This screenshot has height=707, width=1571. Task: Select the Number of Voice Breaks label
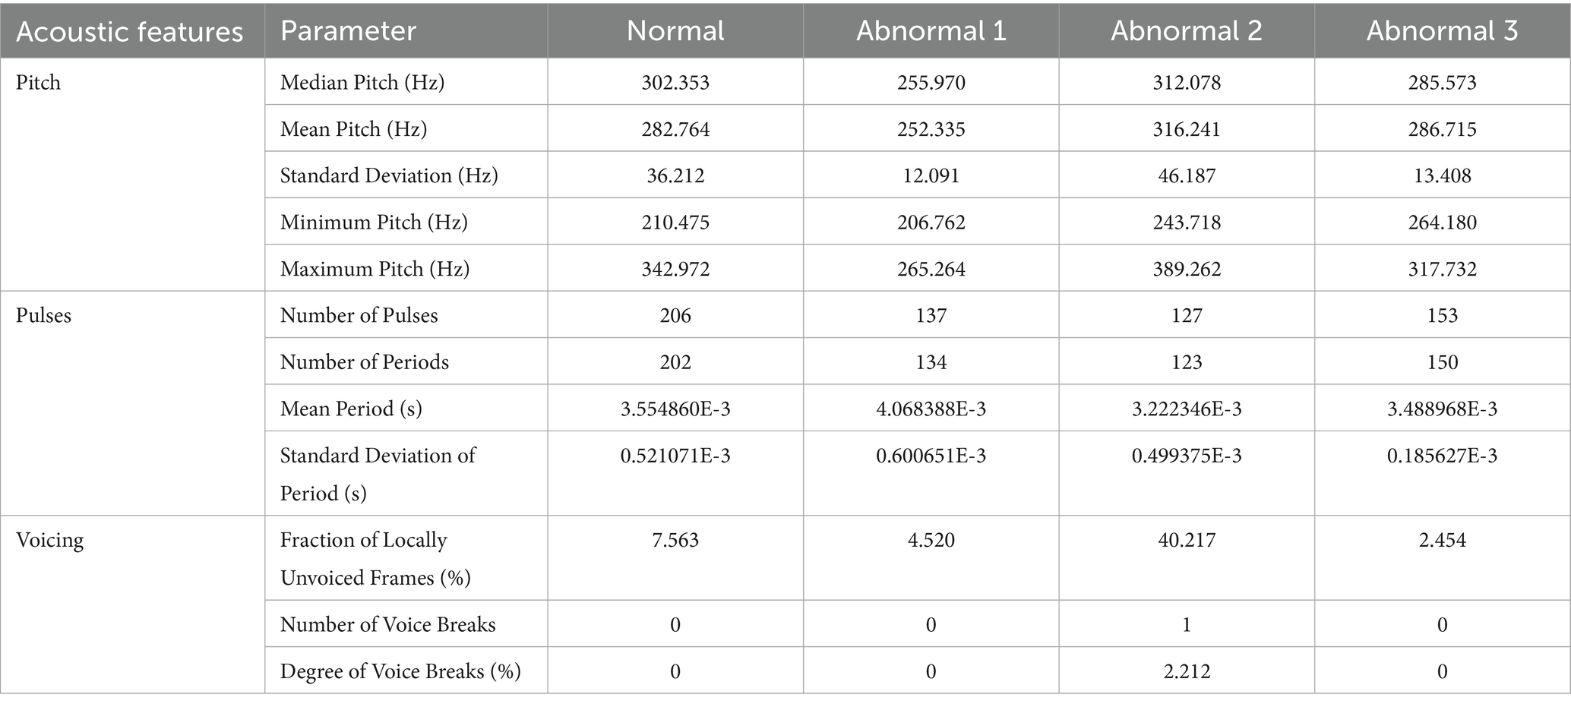pyautogui.click(x=387, y=625)
